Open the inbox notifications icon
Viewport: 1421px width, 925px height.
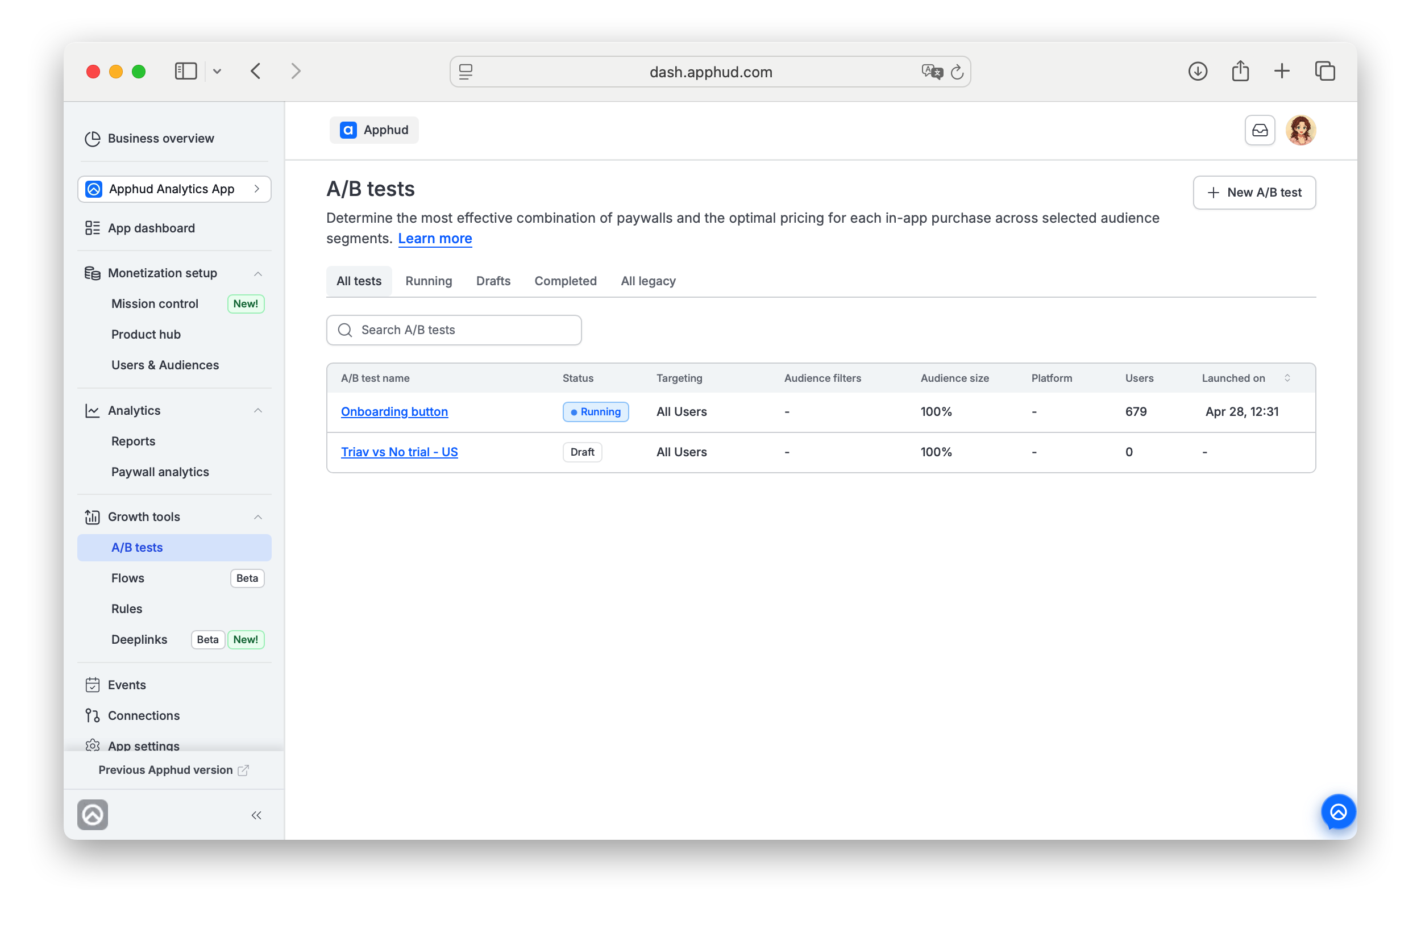pos(1260,130)
